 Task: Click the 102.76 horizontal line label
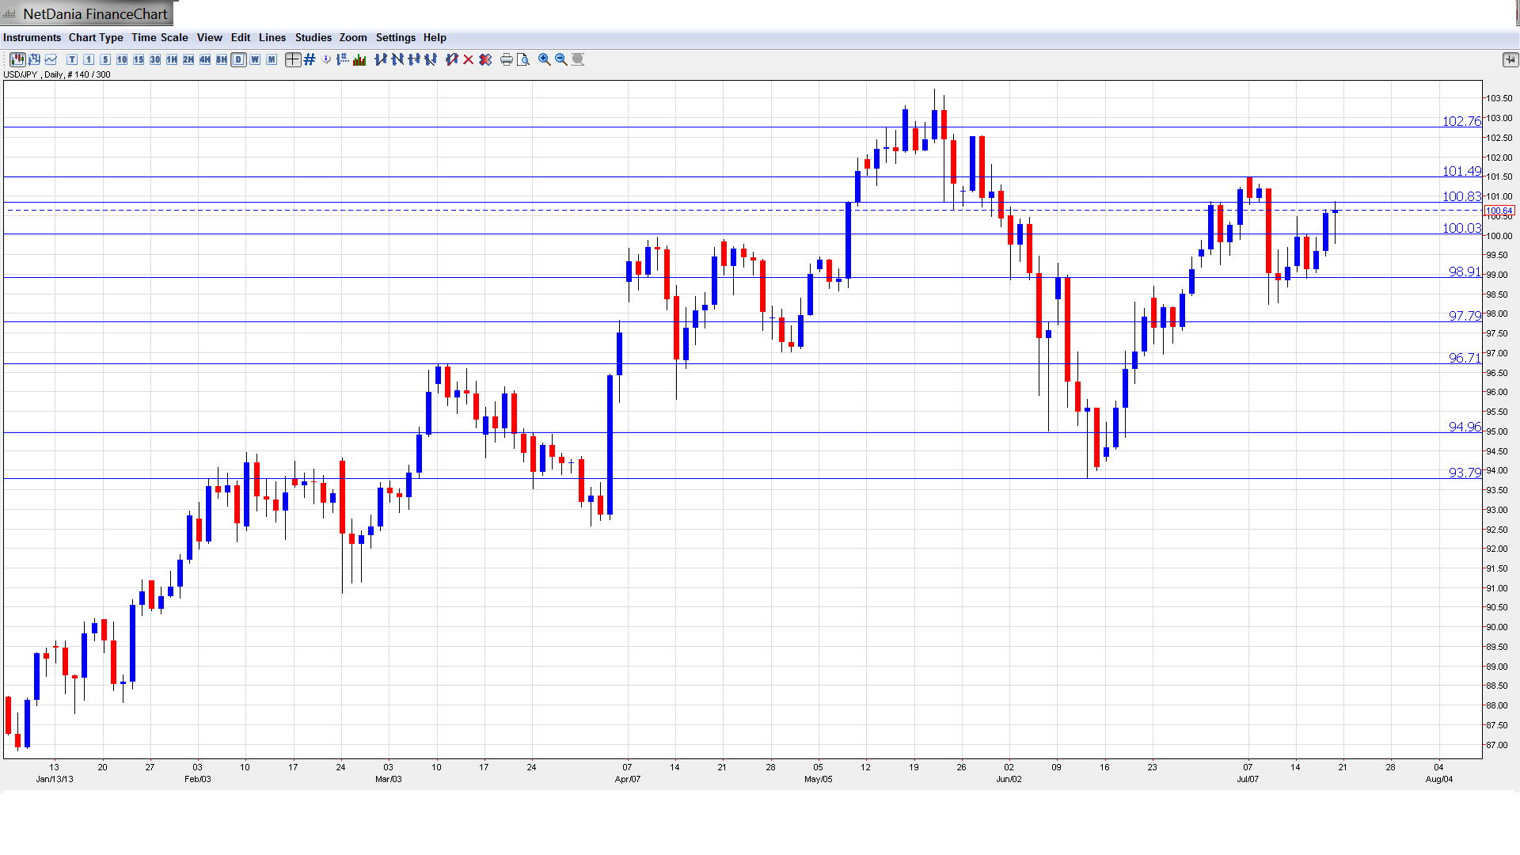point(1461,121)
